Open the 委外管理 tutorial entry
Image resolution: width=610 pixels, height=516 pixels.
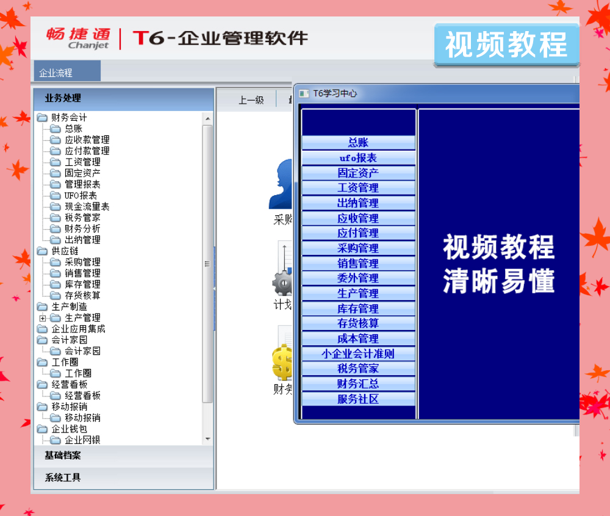(358, 278)
